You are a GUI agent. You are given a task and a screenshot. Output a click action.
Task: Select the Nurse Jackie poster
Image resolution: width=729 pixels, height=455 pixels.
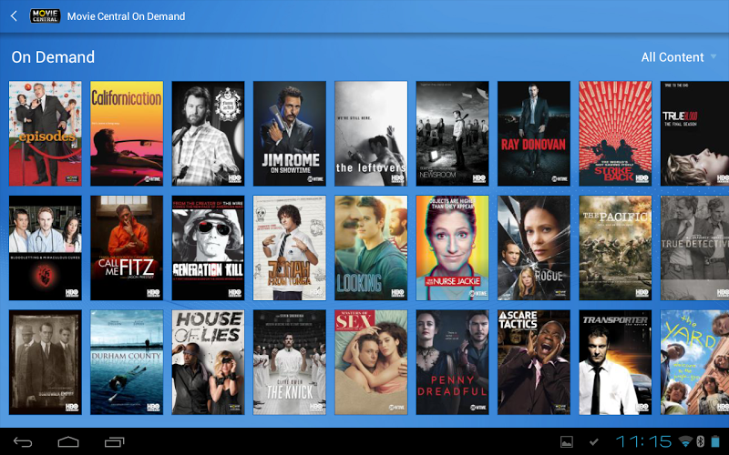452,248
